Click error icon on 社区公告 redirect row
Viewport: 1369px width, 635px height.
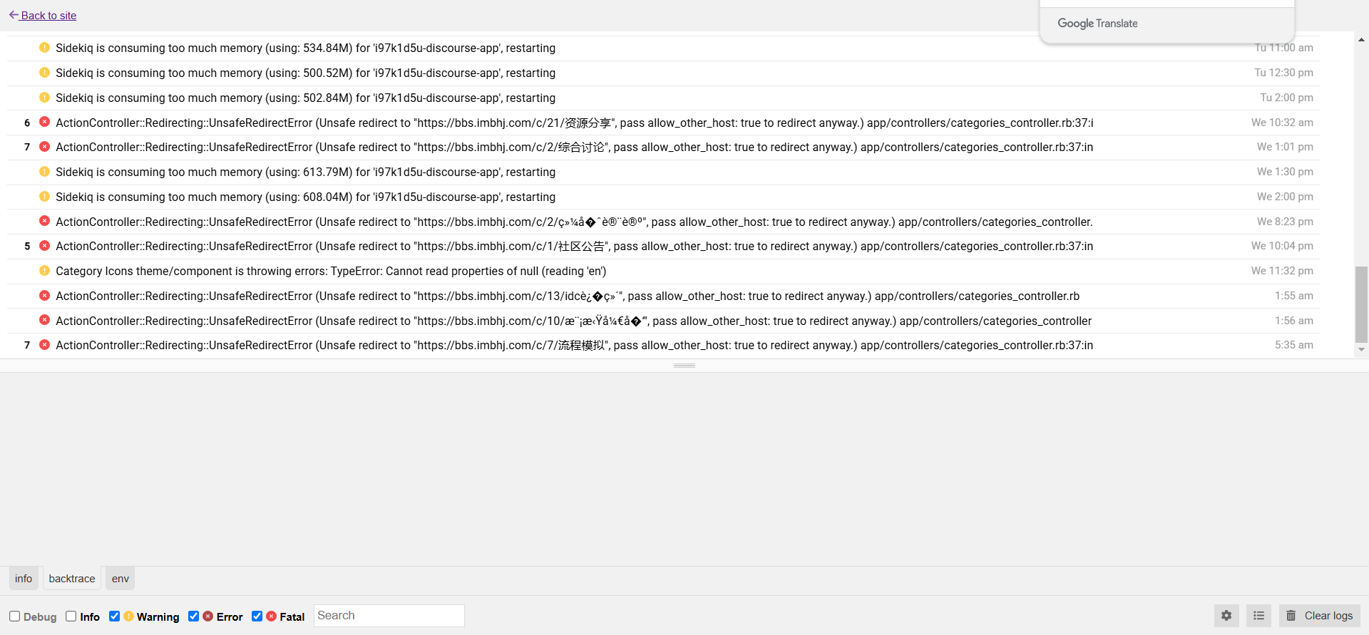coord(44,246)
